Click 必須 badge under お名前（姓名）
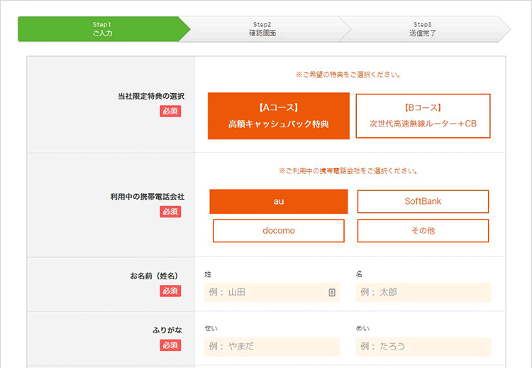 pyautogui.click(x=170, y=291)
